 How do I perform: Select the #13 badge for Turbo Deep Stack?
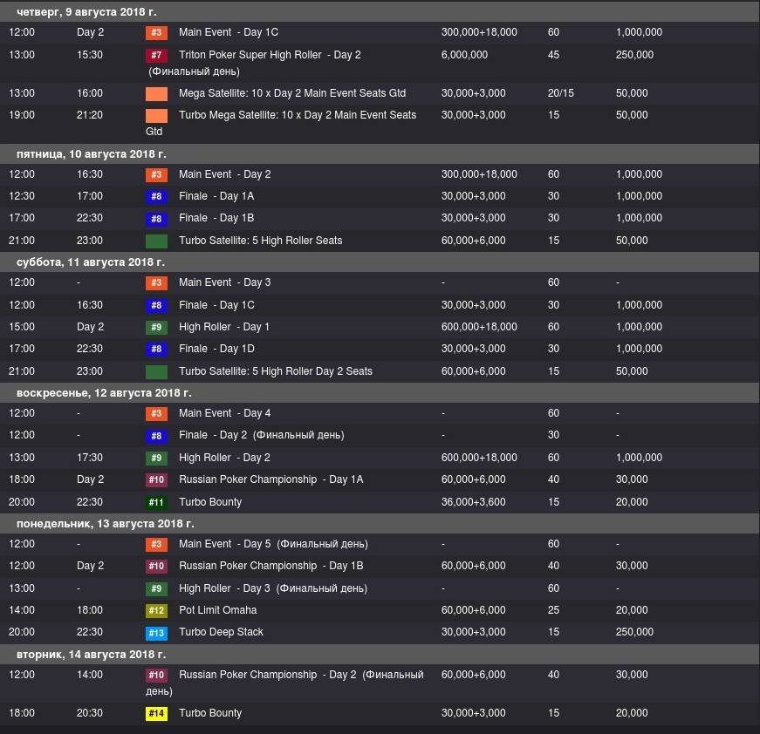[156, 632]
